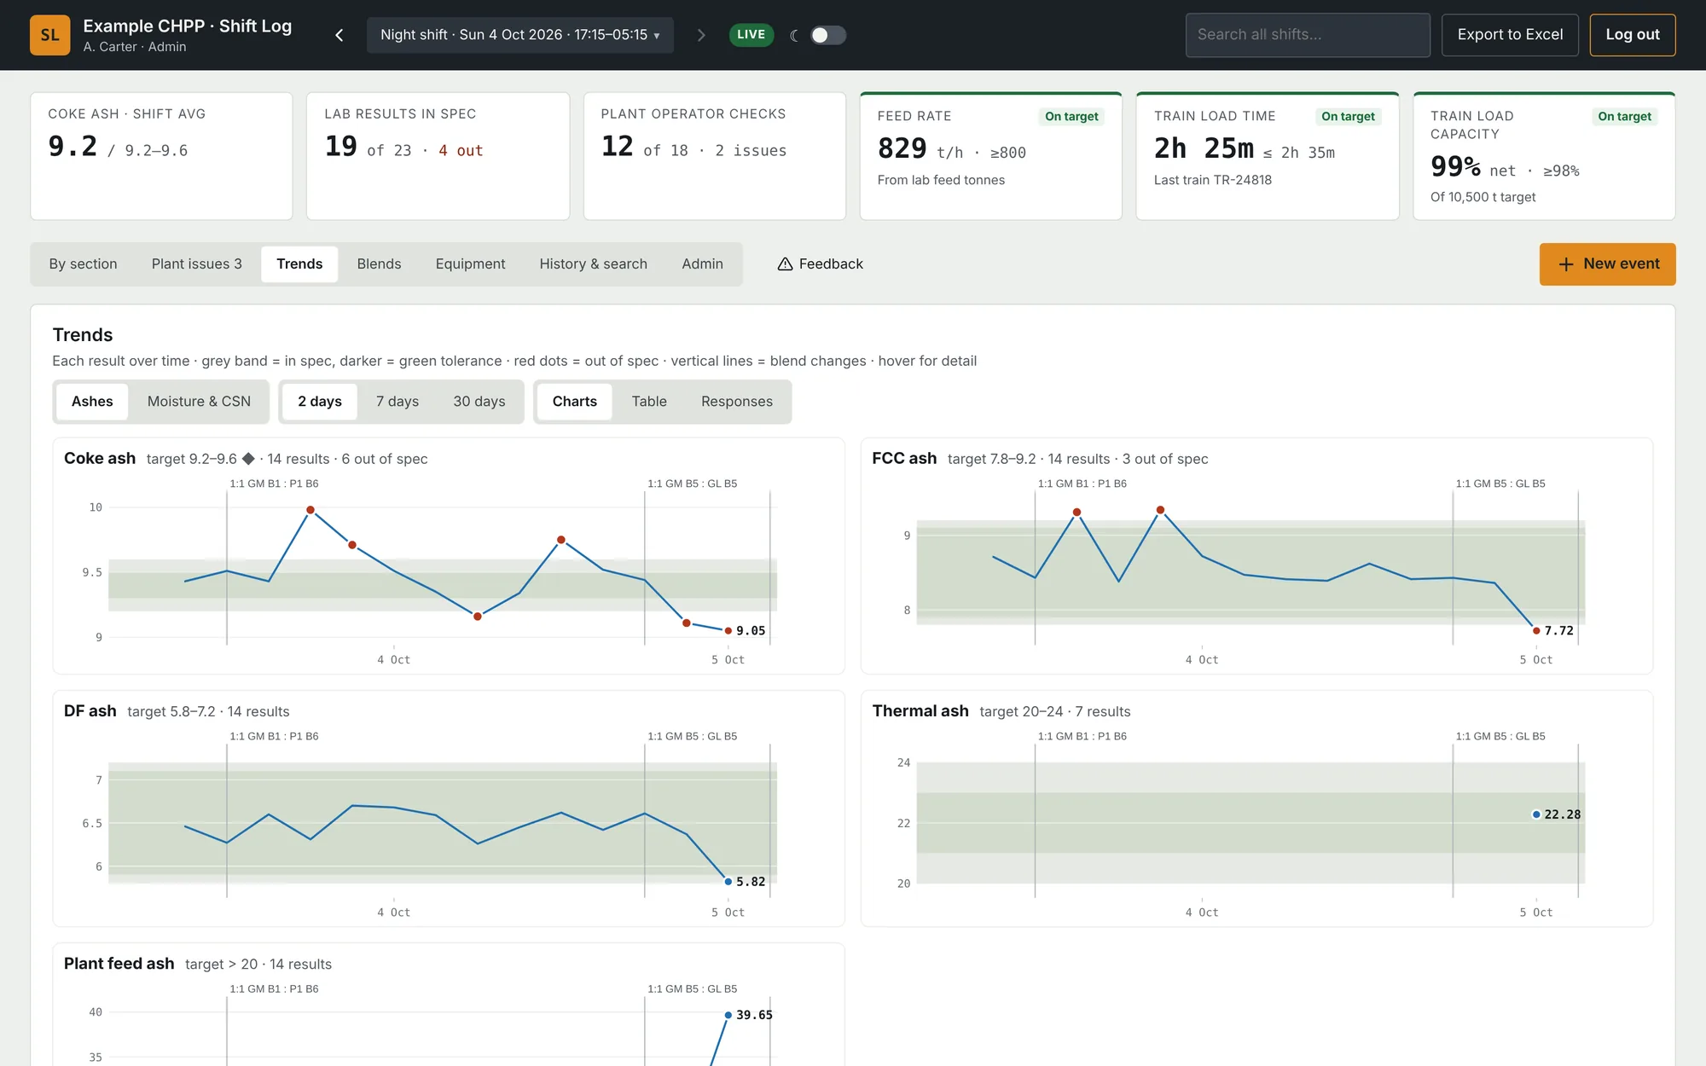Image resolution: width=1706 pixels, height=1066 pixels.
Task: Choose the 2 days range
Action: 320,402
